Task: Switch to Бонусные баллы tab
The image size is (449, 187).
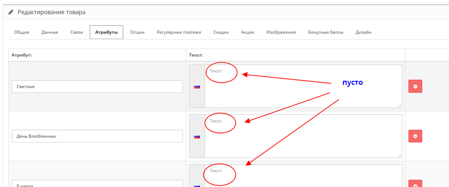Action: (x=326, y=32)
